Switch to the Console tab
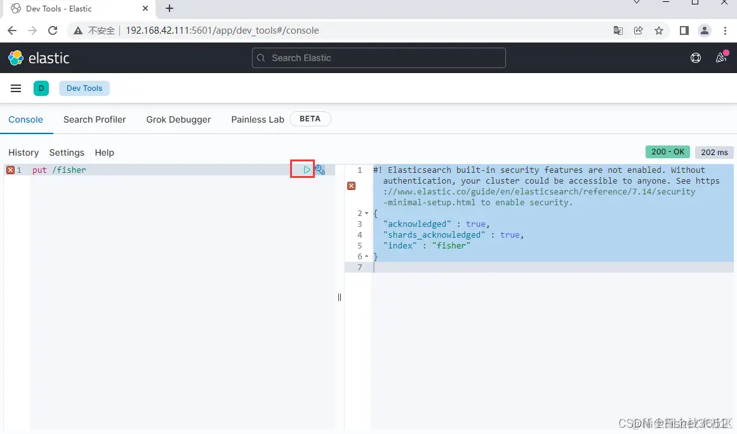The height and width of the screenshot is (434, 737). 25,119
